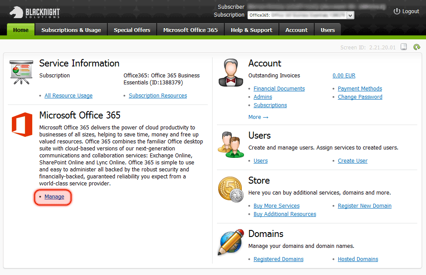Switch to the Microsoft Office 365 tab

tap(190, 30)
